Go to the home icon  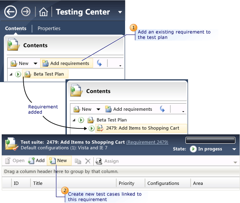pyautogui.click(x=44, y=12)
